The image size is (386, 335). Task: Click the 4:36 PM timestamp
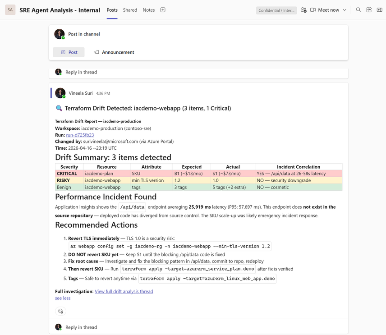[x=103, y=93]
